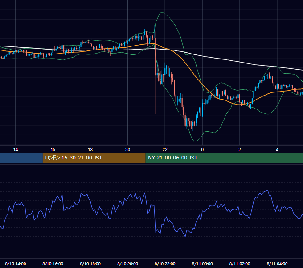Click the blue dashed vertical time marker line

tap(221, 71)
